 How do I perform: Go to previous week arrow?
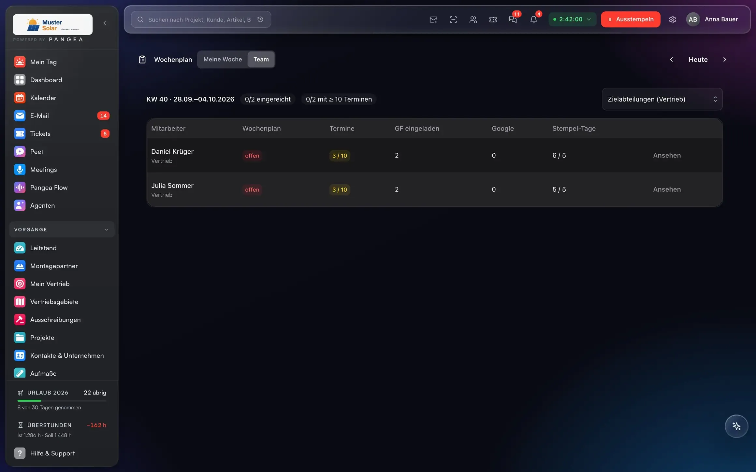tap(671, 59)
